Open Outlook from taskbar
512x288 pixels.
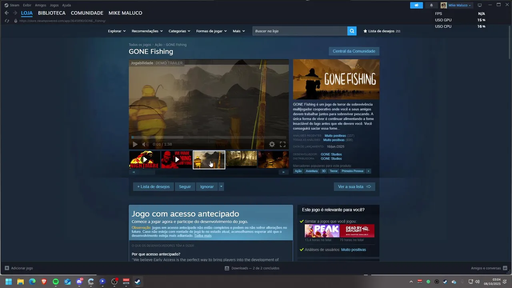click(68, 282)
